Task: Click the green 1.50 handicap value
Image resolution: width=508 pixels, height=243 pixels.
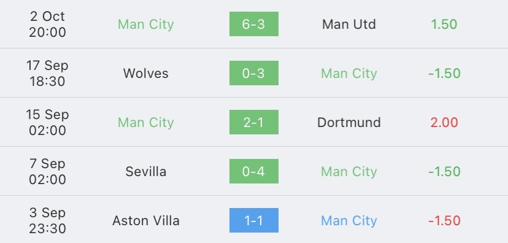Action: (x=444, y=25)
